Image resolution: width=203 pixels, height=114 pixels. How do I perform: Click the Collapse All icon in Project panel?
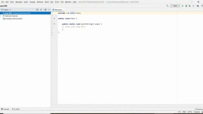41,10
